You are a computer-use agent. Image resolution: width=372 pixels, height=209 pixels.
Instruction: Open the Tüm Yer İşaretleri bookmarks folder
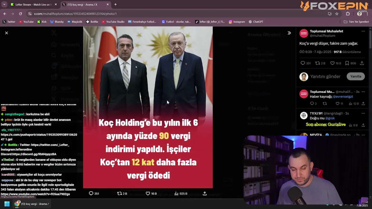coord(356,21)
